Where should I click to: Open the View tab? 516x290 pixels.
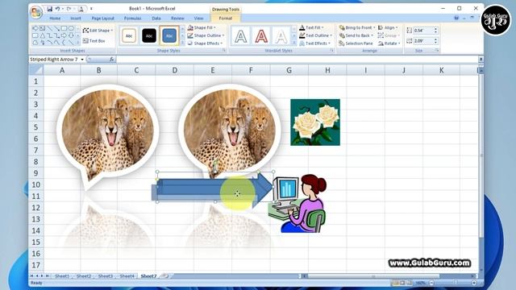[x=198, y=19]
